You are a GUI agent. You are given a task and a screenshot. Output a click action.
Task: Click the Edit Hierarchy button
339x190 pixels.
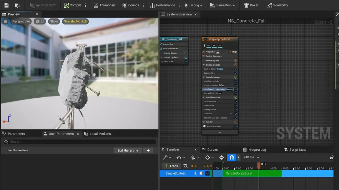(128, 150)
